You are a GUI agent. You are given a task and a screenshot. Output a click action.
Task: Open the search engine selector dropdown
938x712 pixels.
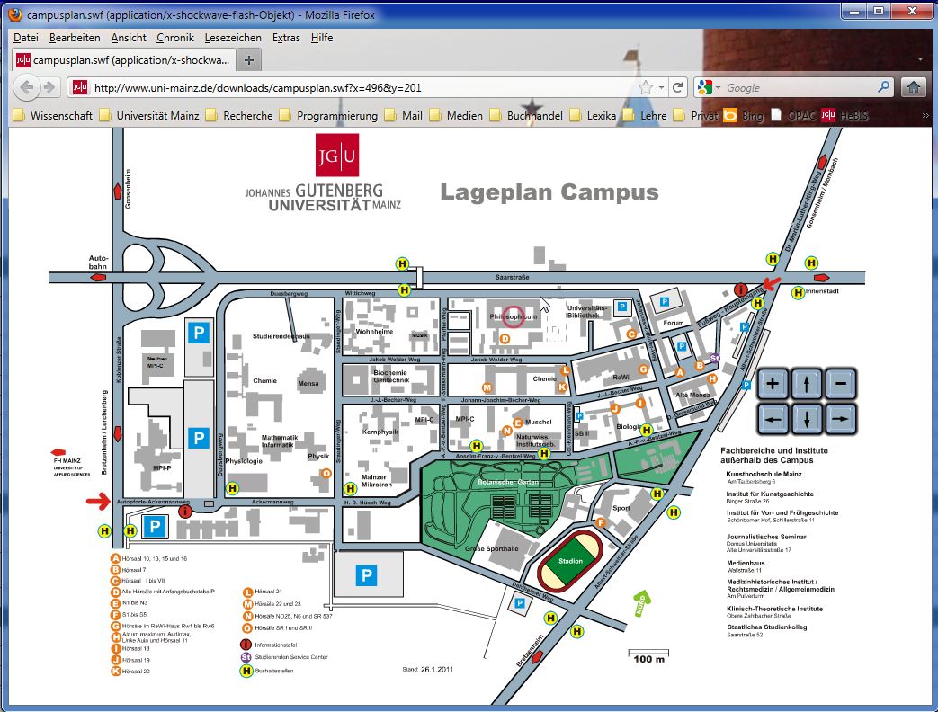coord(710,88)
